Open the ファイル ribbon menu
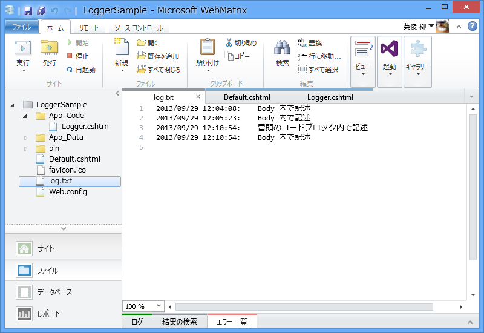The height and width of the screenshot is (333, 484). point(22,27)
